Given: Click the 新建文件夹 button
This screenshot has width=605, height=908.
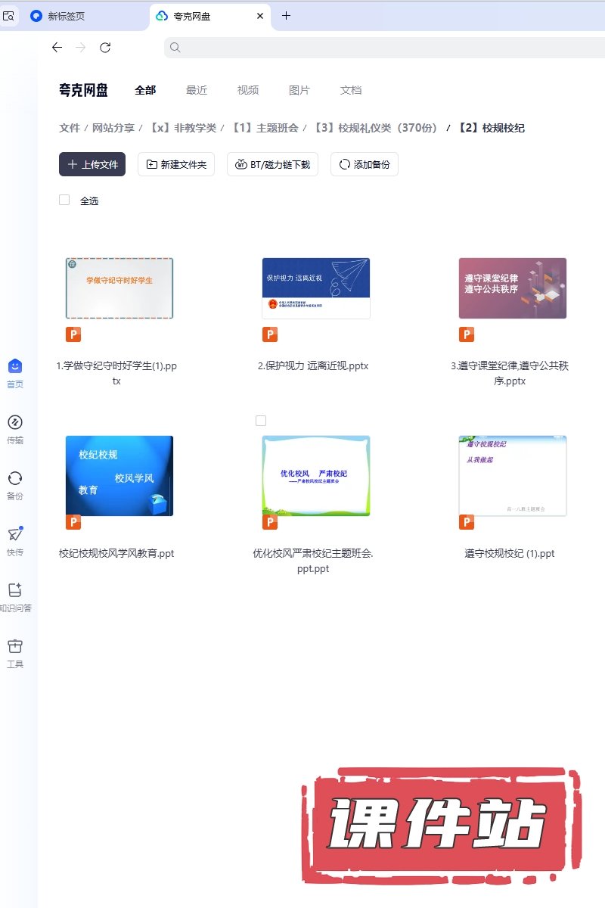Looking at the screenshot, I should (x=176, y=164).
